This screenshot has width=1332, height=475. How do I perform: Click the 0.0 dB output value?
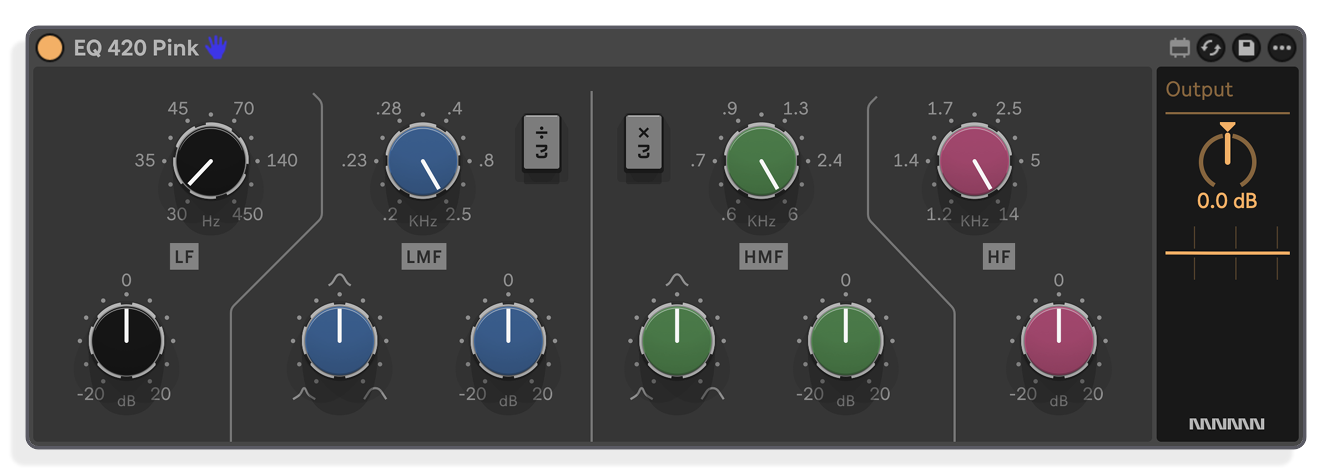[x=1227, y=201]
